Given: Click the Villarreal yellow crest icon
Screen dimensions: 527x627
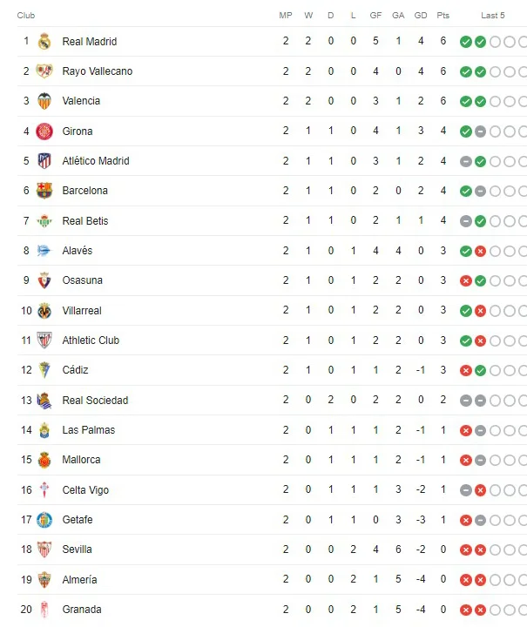Looking at the screenshot, I should click(x=44, y=311).
